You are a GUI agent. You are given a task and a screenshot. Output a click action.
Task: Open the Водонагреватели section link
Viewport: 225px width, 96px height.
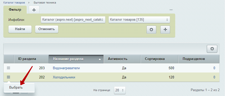click(x=66, y=68)
